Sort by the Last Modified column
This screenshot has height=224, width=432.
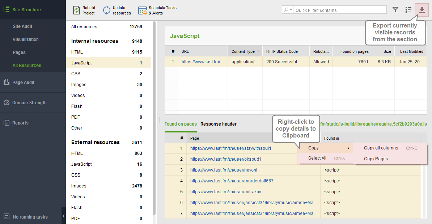[411, 51]
